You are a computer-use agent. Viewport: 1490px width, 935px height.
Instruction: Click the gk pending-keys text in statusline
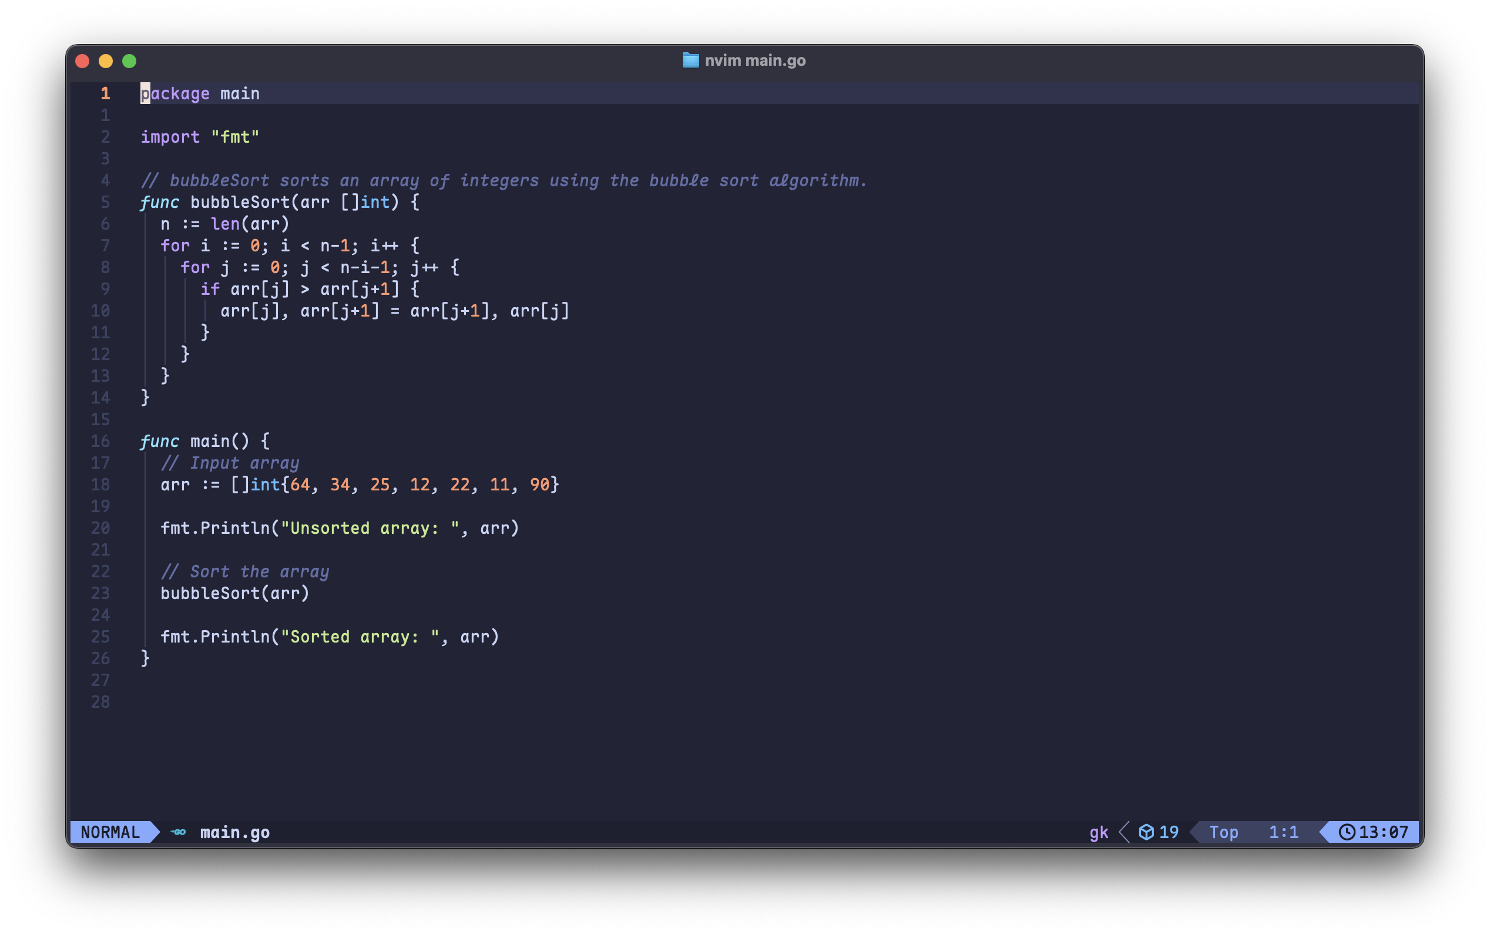tap(1099, 832)
